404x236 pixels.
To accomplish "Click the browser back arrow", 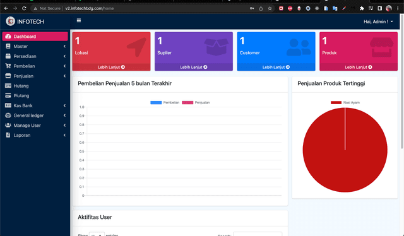I will 6,8.
